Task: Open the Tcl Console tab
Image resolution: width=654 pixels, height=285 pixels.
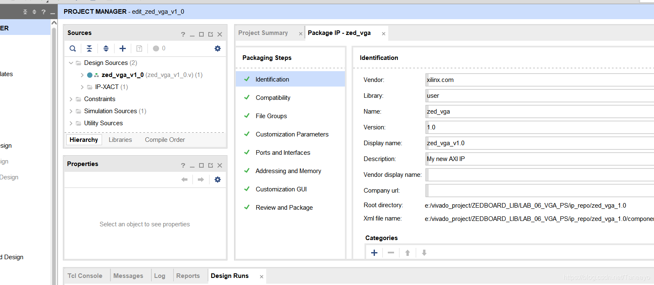Action: click(85, 276)
